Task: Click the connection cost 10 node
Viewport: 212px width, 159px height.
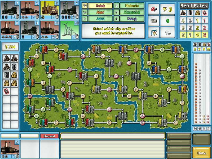Action: coord(109,109)
